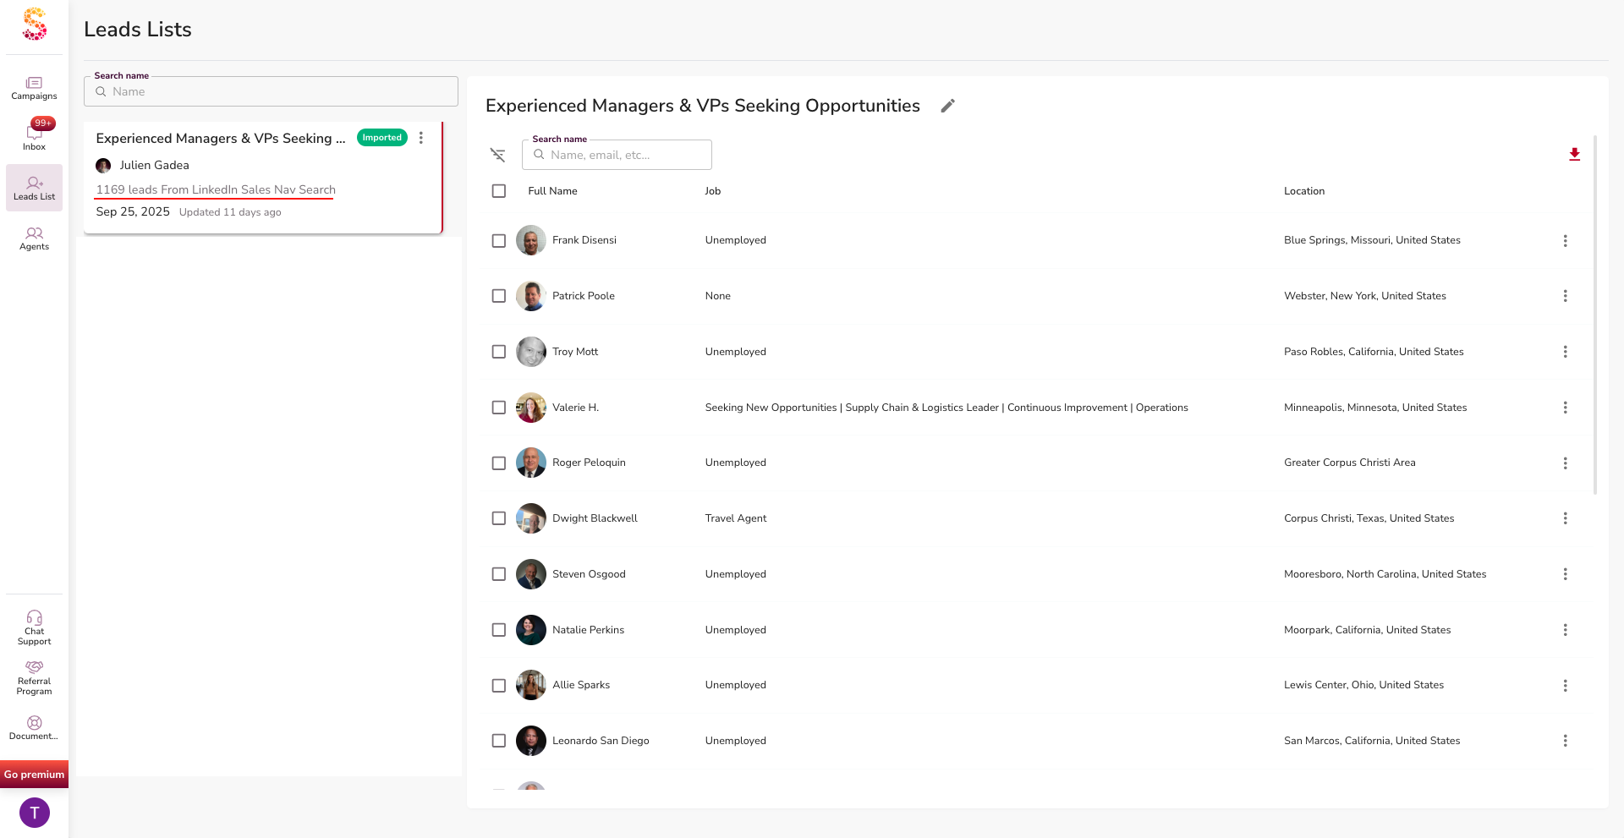The height and width of the screenshot is (838, 1624).
Task: Select Leads List in the sidebar
Action: click(x=34, y=188)
